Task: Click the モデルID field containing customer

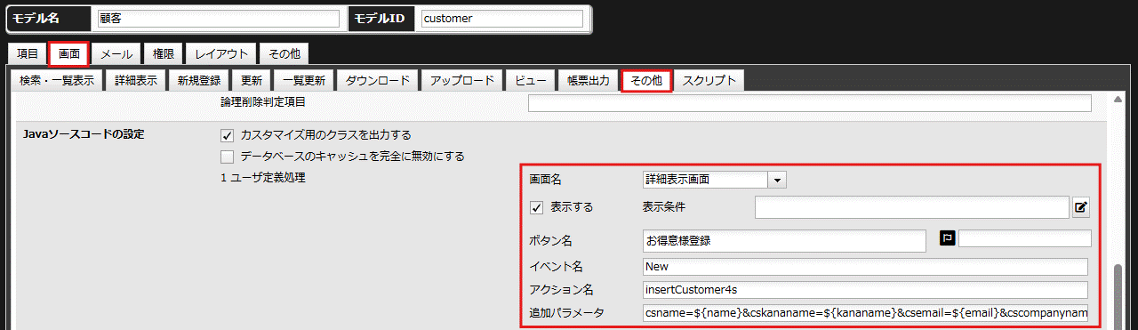Action: 502,19
